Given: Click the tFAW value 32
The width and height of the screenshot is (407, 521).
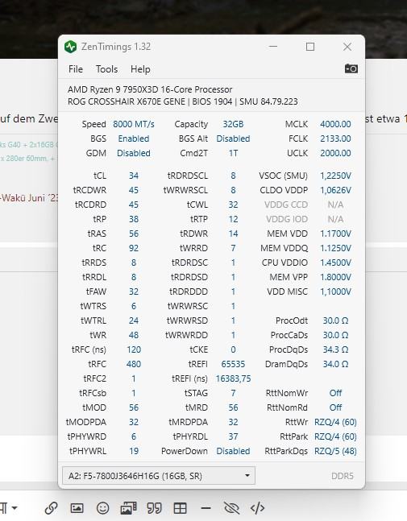Looking at the screenshot, I should pos(134,292).
